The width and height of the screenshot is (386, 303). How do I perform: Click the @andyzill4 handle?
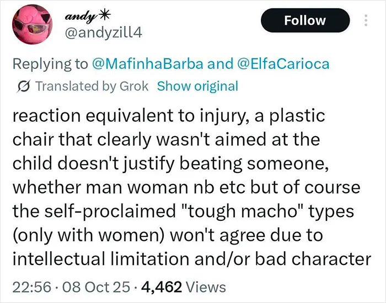point(104,33)
